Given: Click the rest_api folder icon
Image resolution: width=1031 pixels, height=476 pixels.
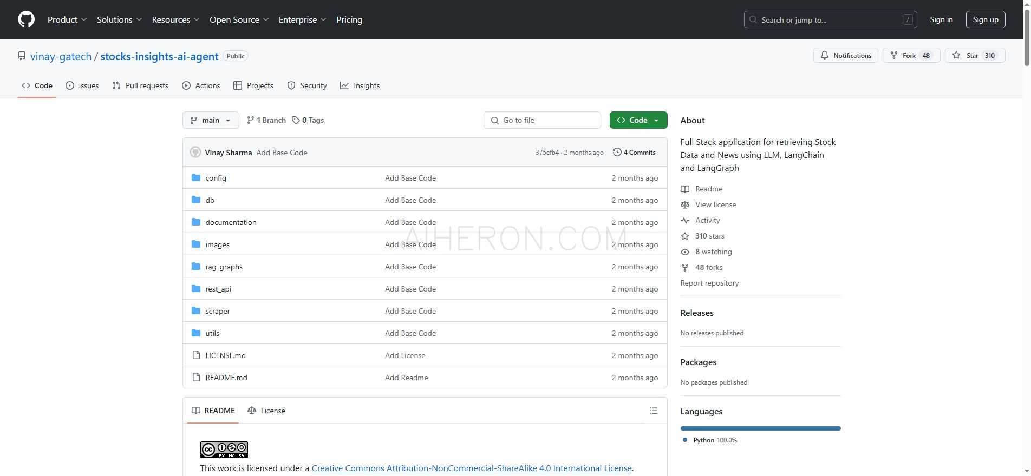Looking at the screenshot, I should point(196,288).
